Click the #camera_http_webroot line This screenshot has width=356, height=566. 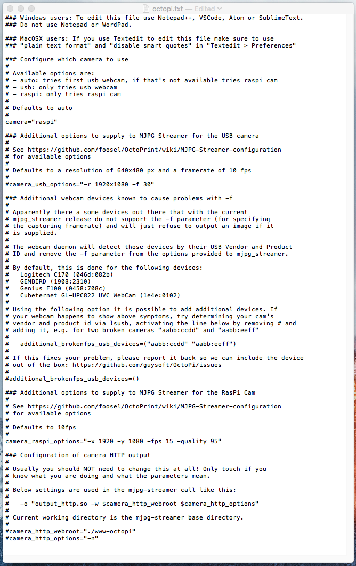click(x=70, y=531)
